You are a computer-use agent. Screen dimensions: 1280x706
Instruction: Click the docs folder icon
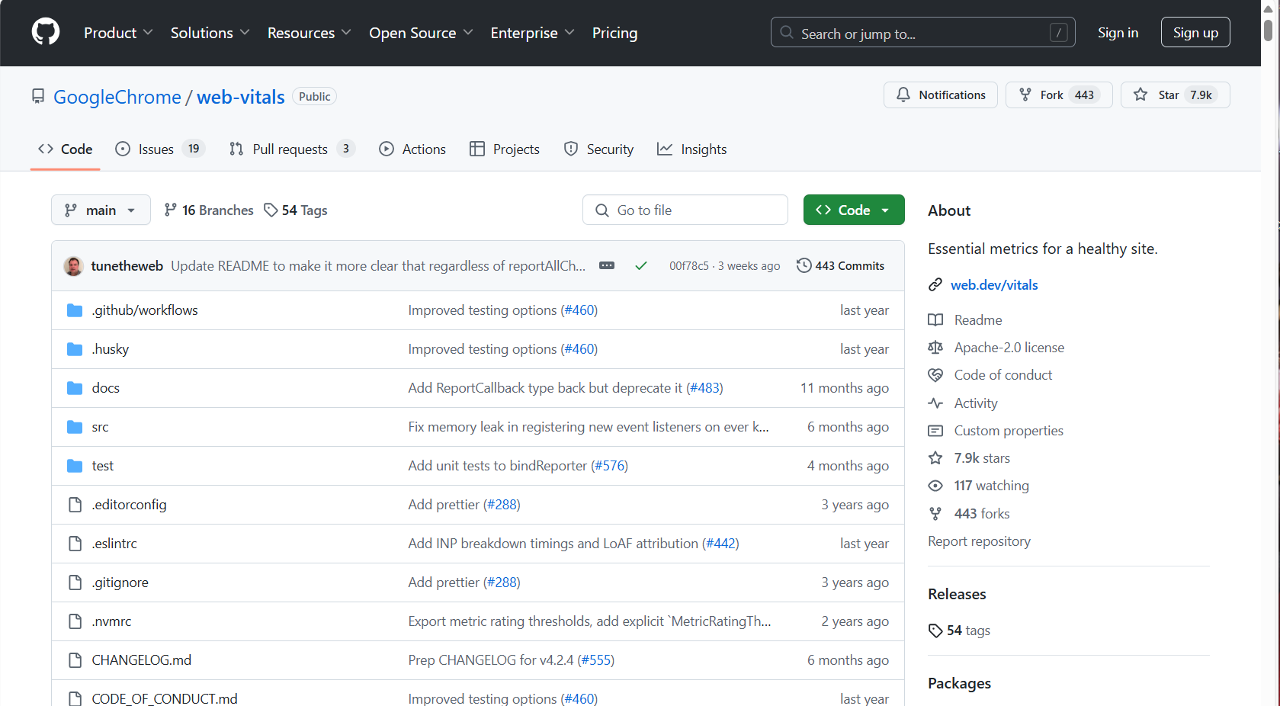pyautogui.click(x=75, y=388)
